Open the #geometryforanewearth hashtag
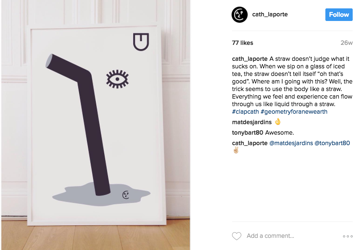The height and width of the screenshot is (250, 359). [294, 112]
